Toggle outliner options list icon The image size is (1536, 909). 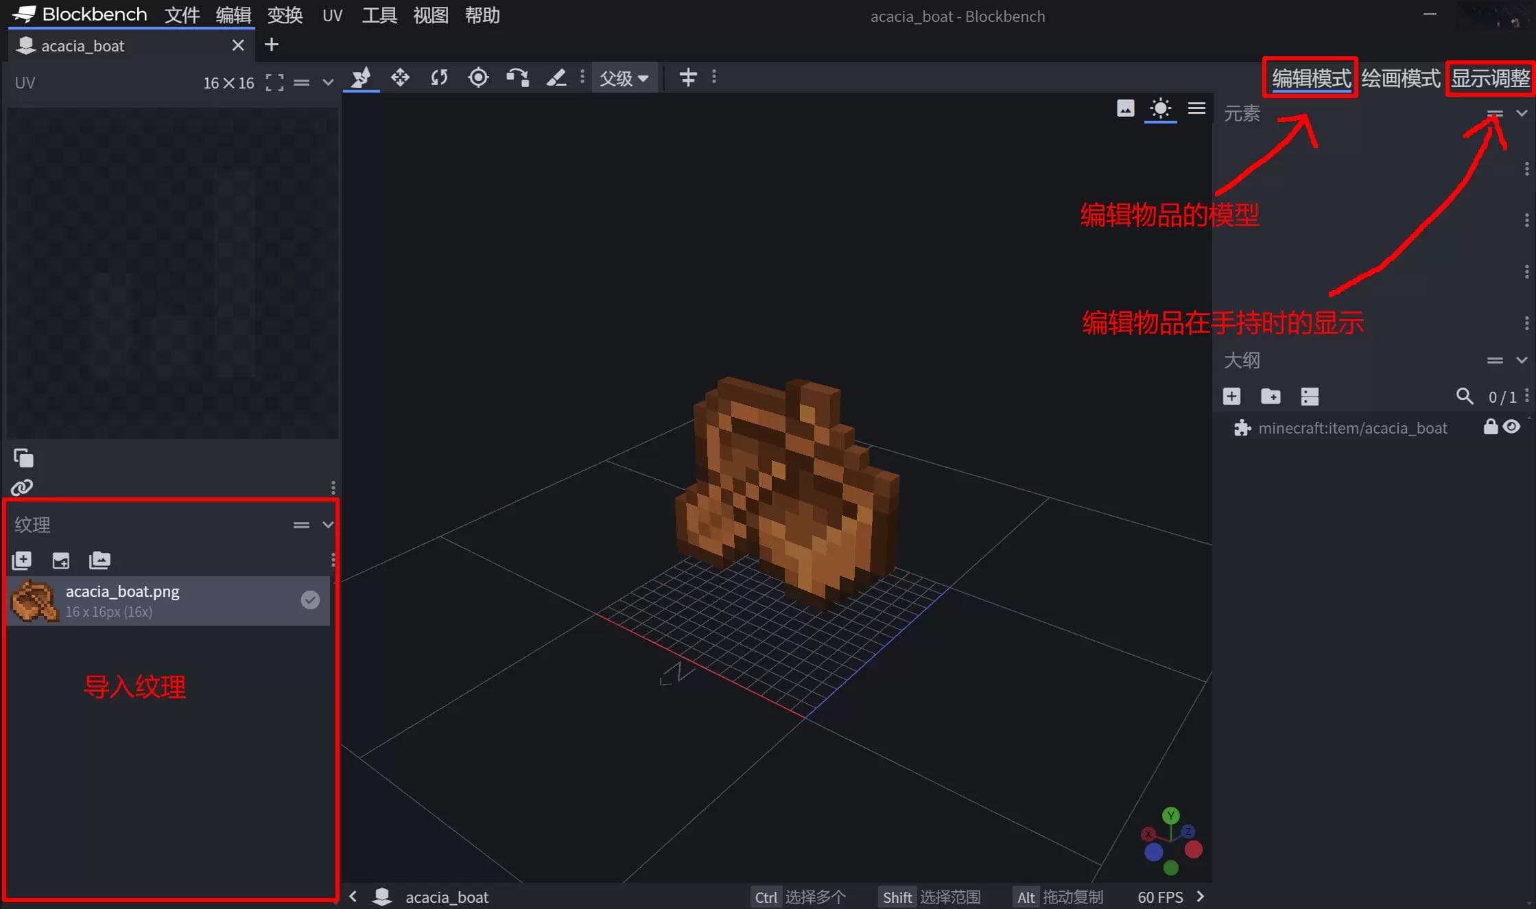tap(1310, 397)
